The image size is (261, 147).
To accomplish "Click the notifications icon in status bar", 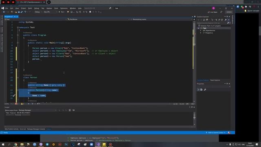I will [229, 133].
